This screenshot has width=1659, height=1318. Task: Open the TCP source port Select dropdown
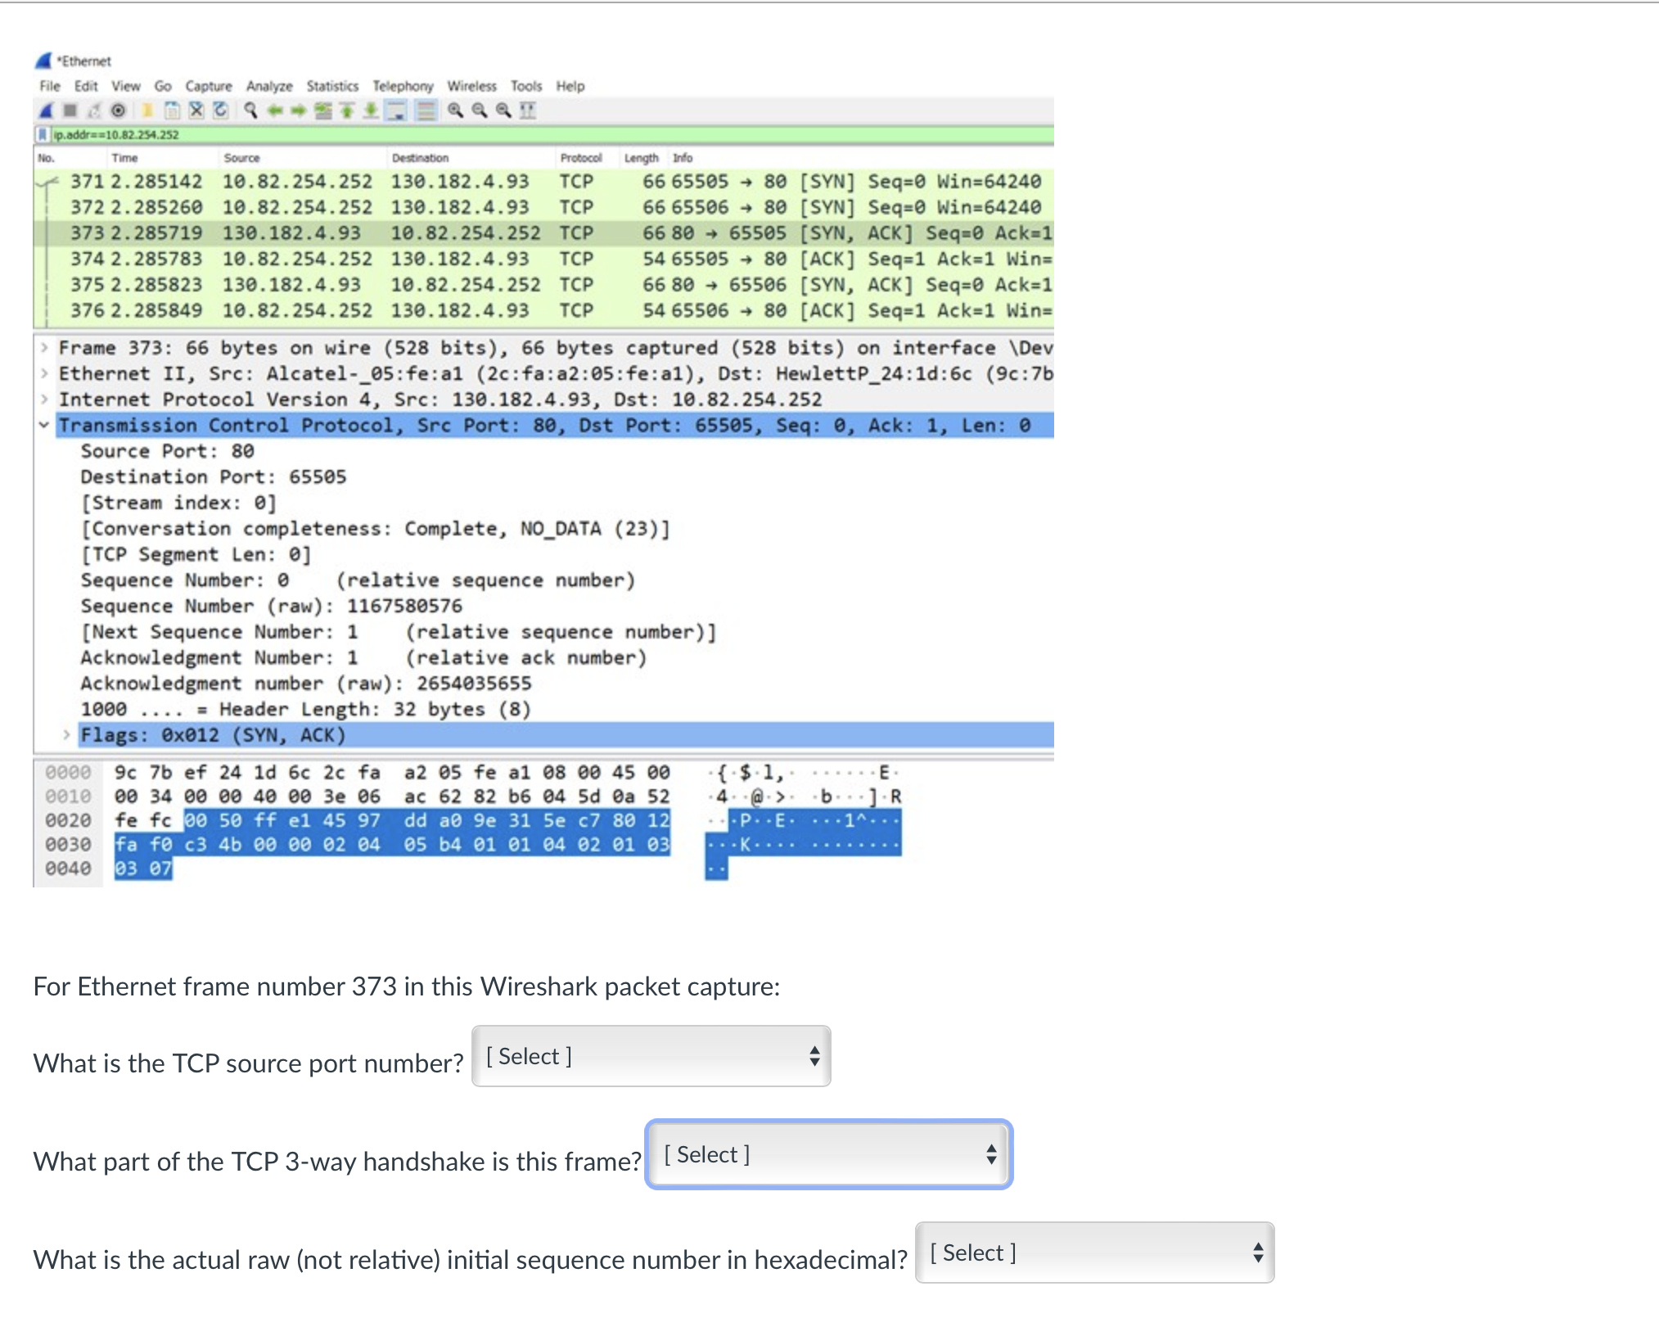(x=651, y=1056)
